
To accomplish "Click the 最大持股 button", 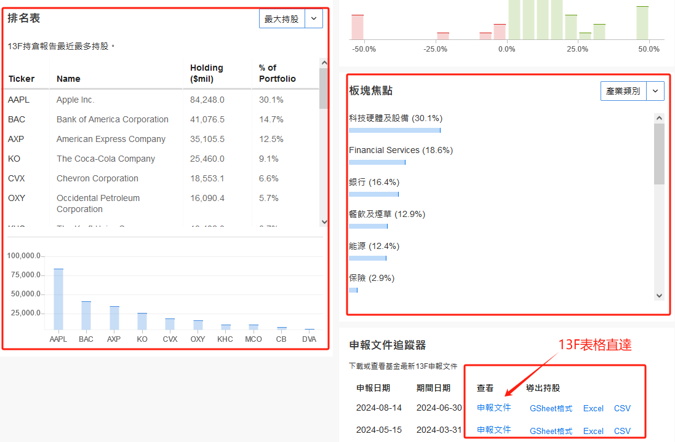I will pyautogui.click(x=282, y=19).
